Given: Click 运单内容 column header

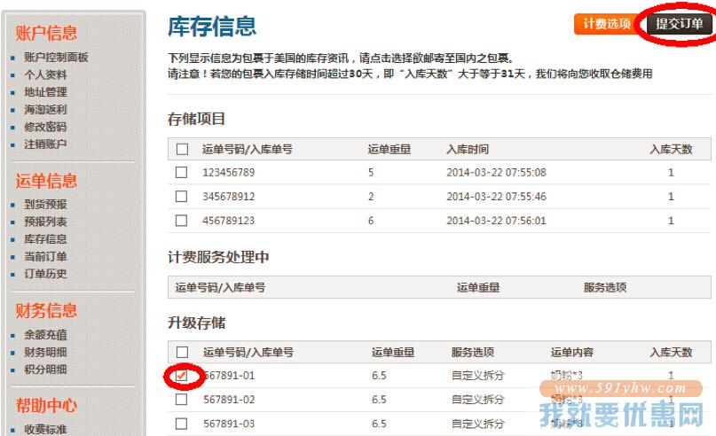Looking at the screenshot, I should pos(571,352).
